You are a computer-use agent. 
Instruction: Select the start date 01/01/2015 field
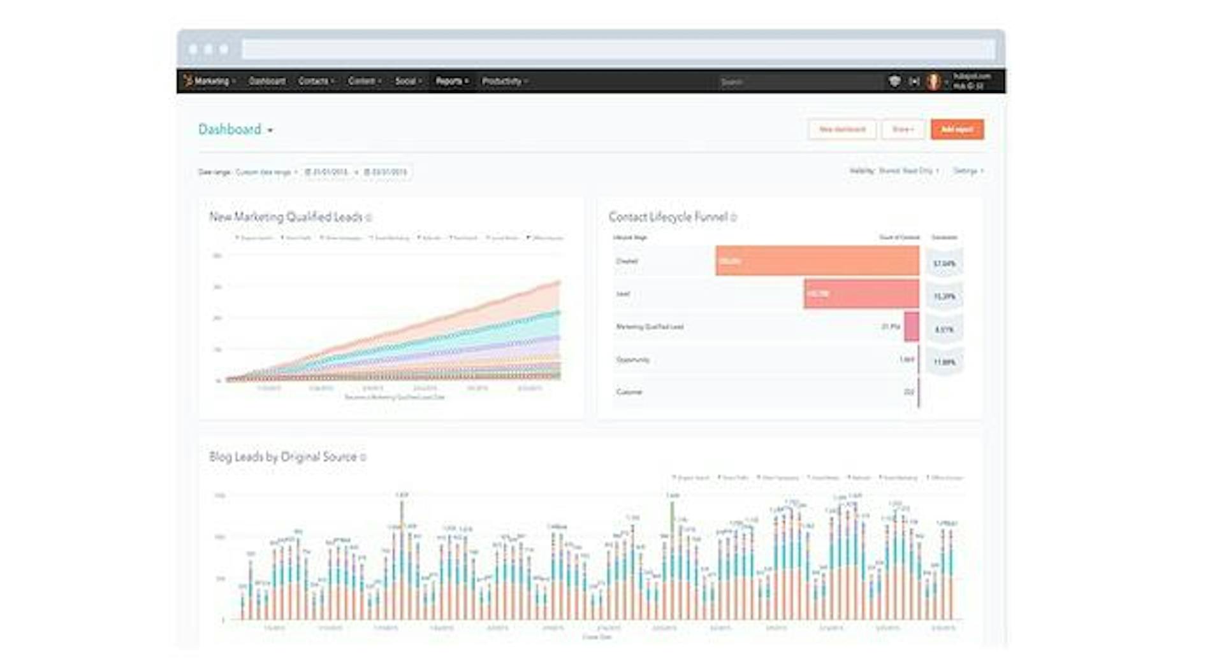pyautogui.click(x=327, y=172)
